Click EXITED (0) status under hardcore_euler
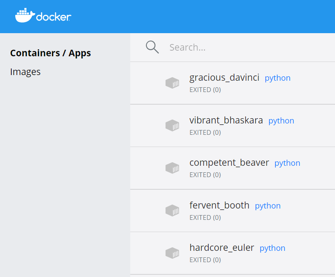Screen dimensions: 335x277 pyautogui.click(x=205, y=260)
